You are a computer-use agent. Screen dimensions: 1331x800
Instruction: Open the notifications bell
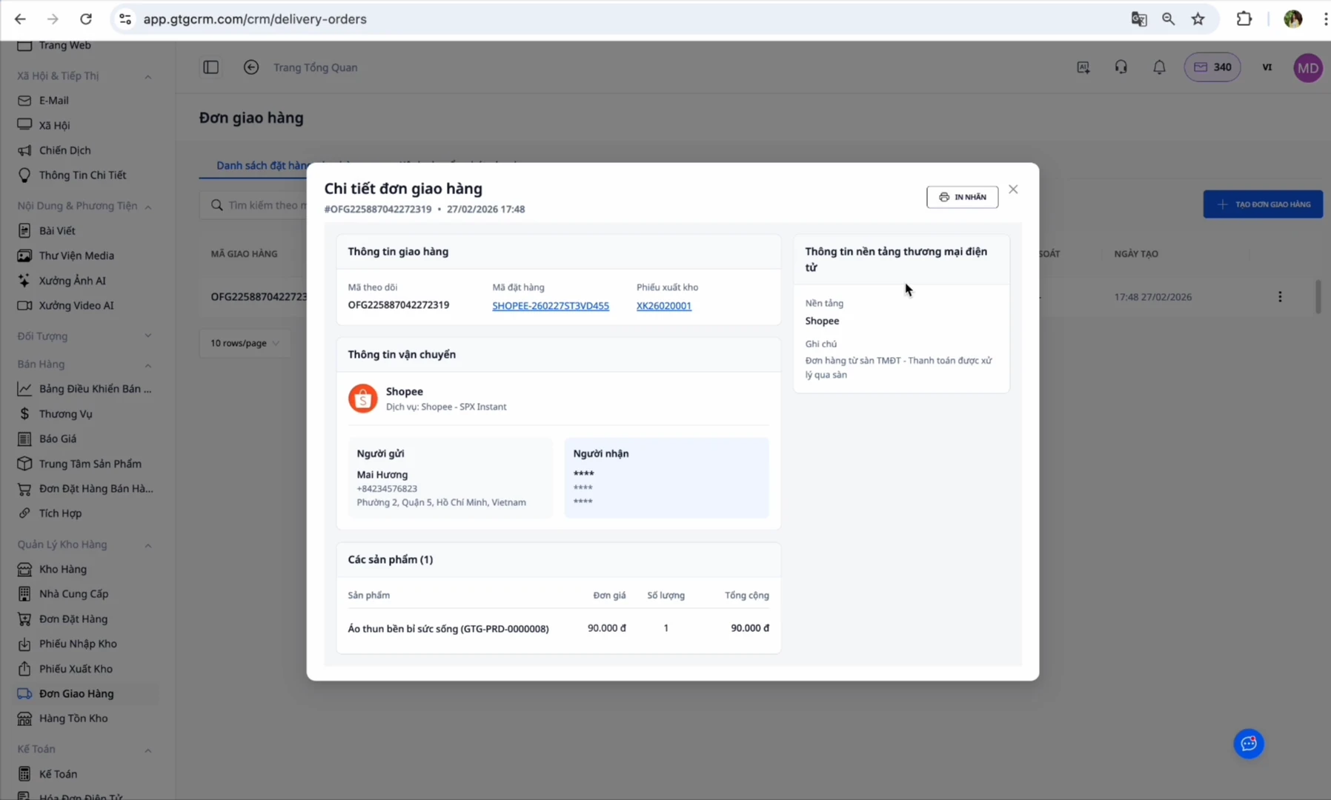tap(1158, 67)
